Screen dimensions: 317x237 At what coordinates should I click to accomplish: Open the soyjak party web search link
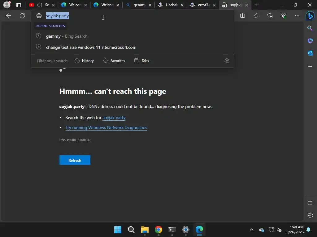114,118
